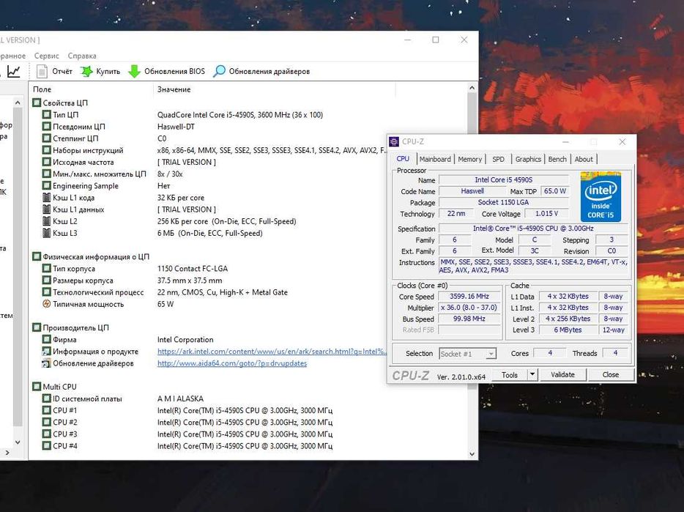Click the AIDA64 vertical scrollbar up arrow

(x=472, y=88)
